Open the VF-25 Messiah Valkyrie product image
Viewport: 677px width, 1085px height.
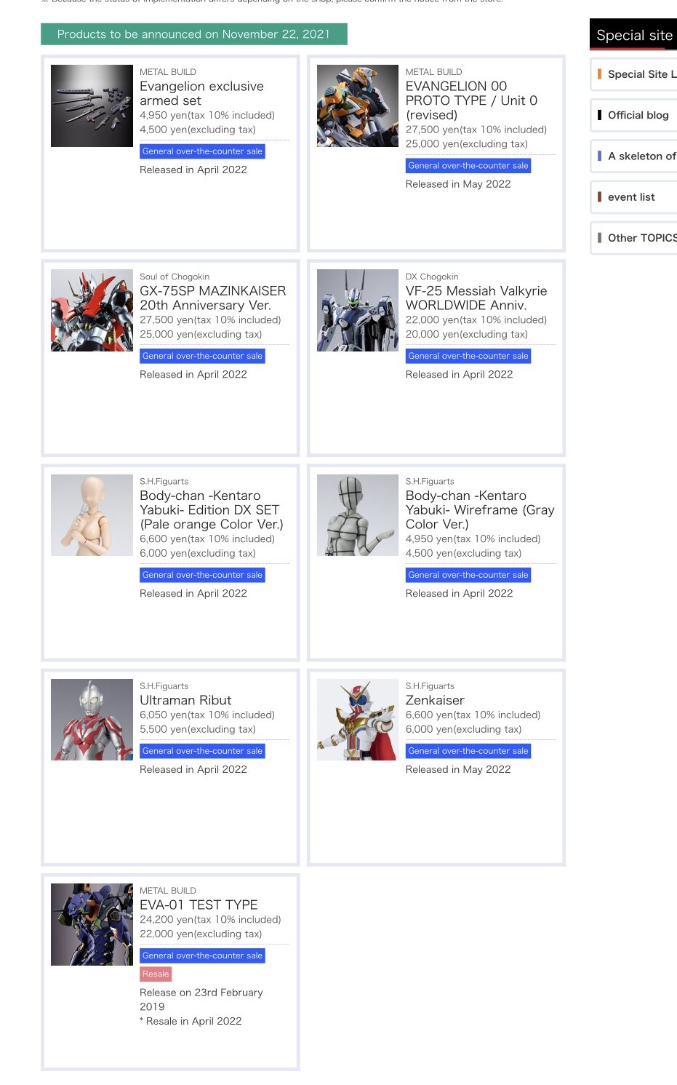[358, 311]
